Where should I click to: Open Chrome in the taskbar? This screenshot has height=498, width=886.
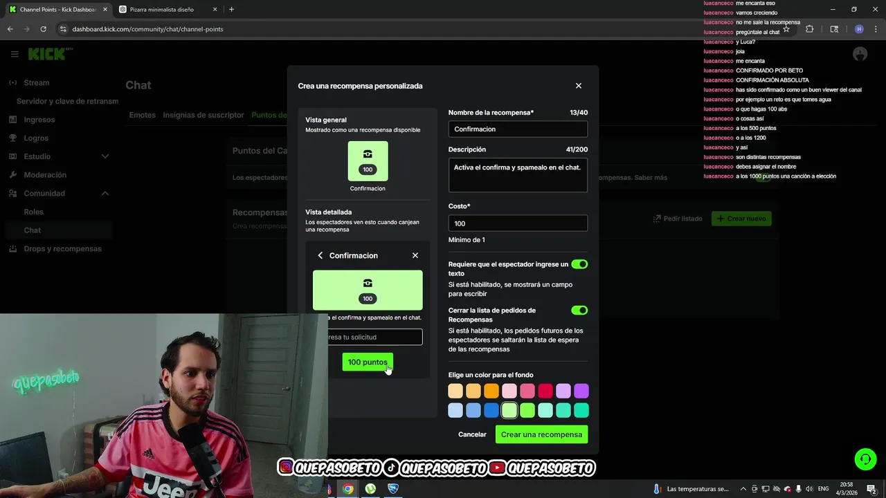tap(348, 489)
